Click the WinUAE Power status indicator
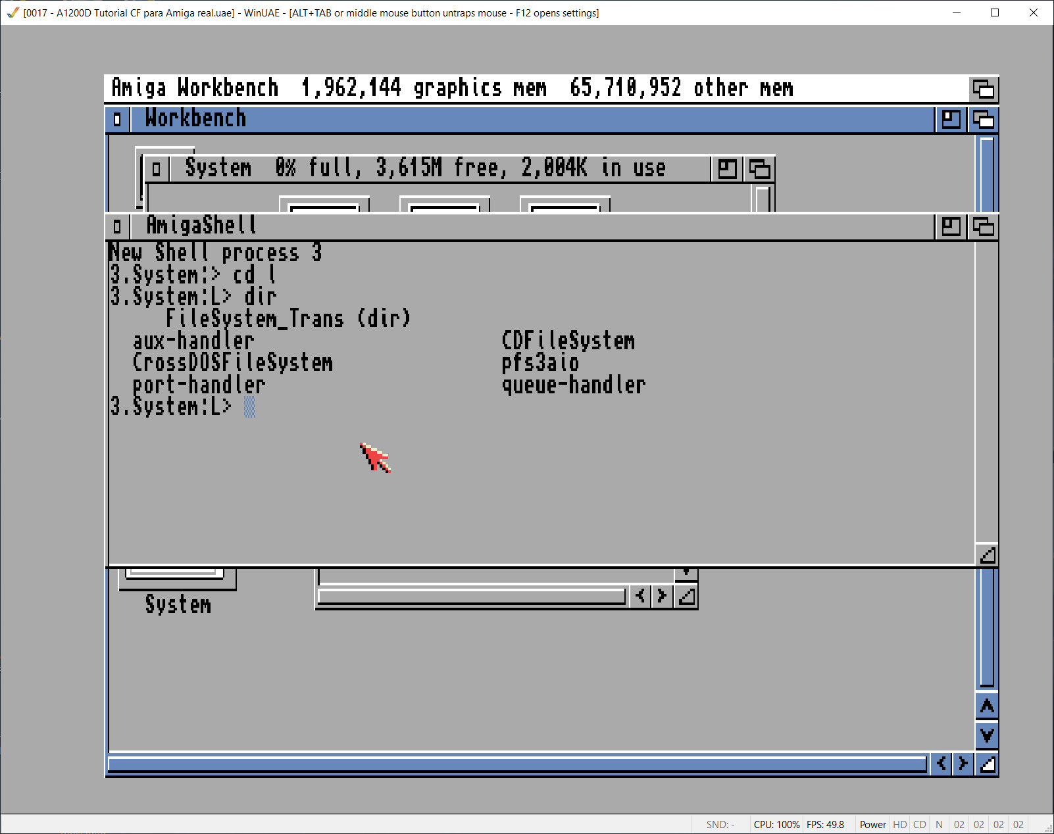Image resolution: width=1054 pixels, height=834 pixels. [872, 825]
